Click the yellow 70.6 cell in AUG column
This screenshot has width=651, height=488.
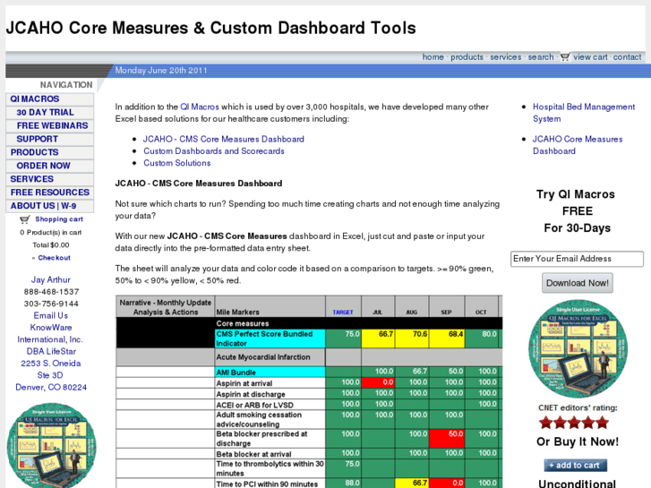[x=412, y=338]
